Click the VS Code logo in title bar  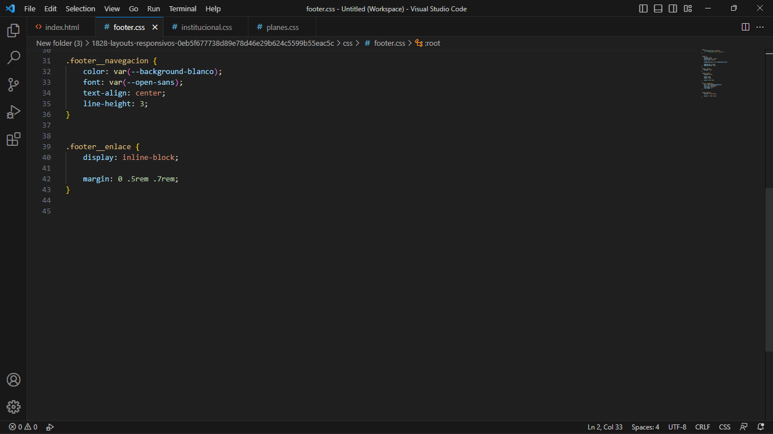(x=10, y=8)
